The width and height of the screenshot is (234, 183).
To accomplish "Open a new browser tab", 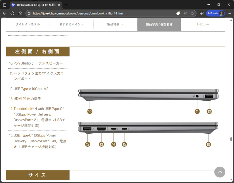I will [x=66, y=5].
